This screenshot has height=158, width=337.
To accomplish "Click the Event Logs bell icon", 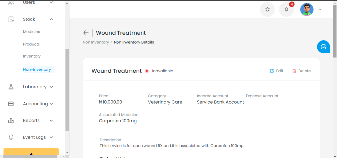I will coord(11,137).
